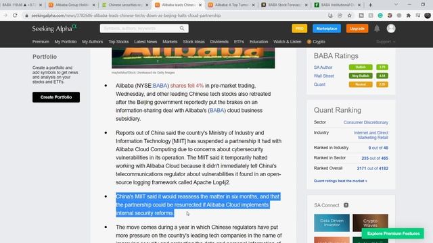Click the orange Upgrade button

click(x=357, y=28)
